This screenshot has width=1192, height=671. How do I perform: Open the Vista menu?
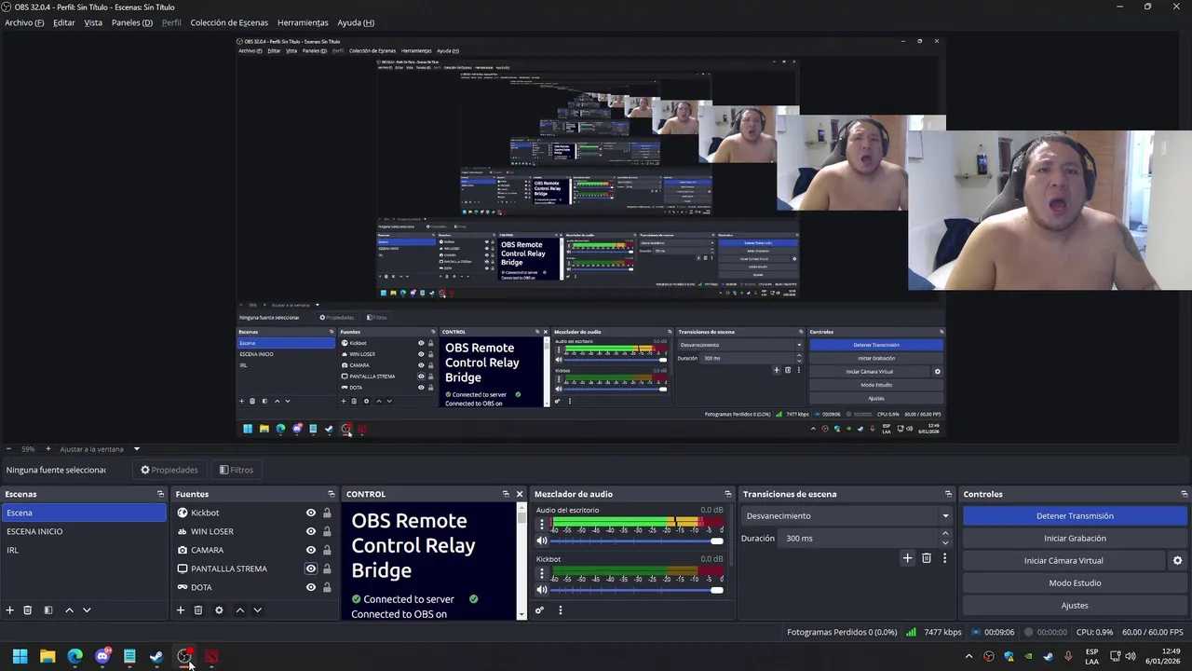(x=93, y=22)
